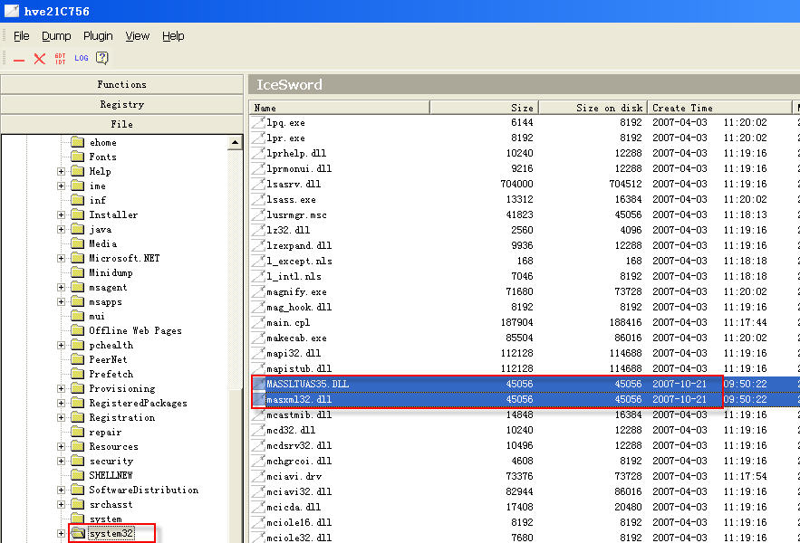Expand the Installer tree node
Image resolution: width=800 pixels, height=543 pixels.
pyautogui.click(x=61, y=214)
